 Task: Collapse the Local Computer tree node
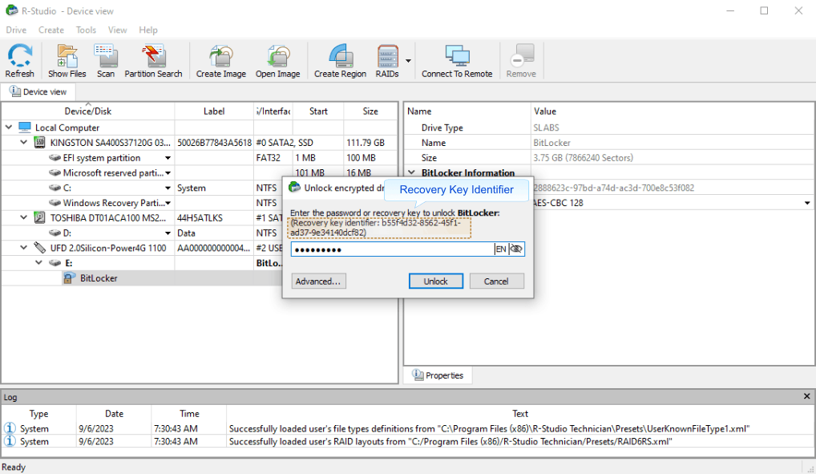[x=9, y=127]
